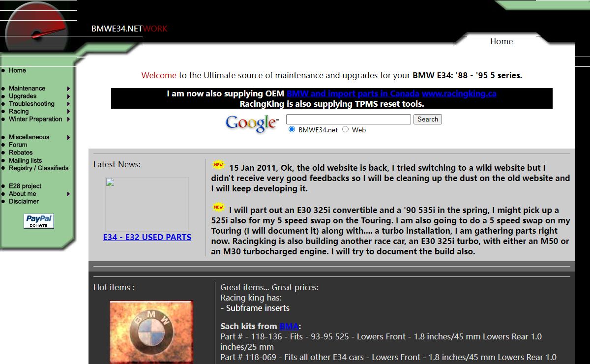Click the BMWE34.net radio label

pyautogui.click(x=318, y=130)
